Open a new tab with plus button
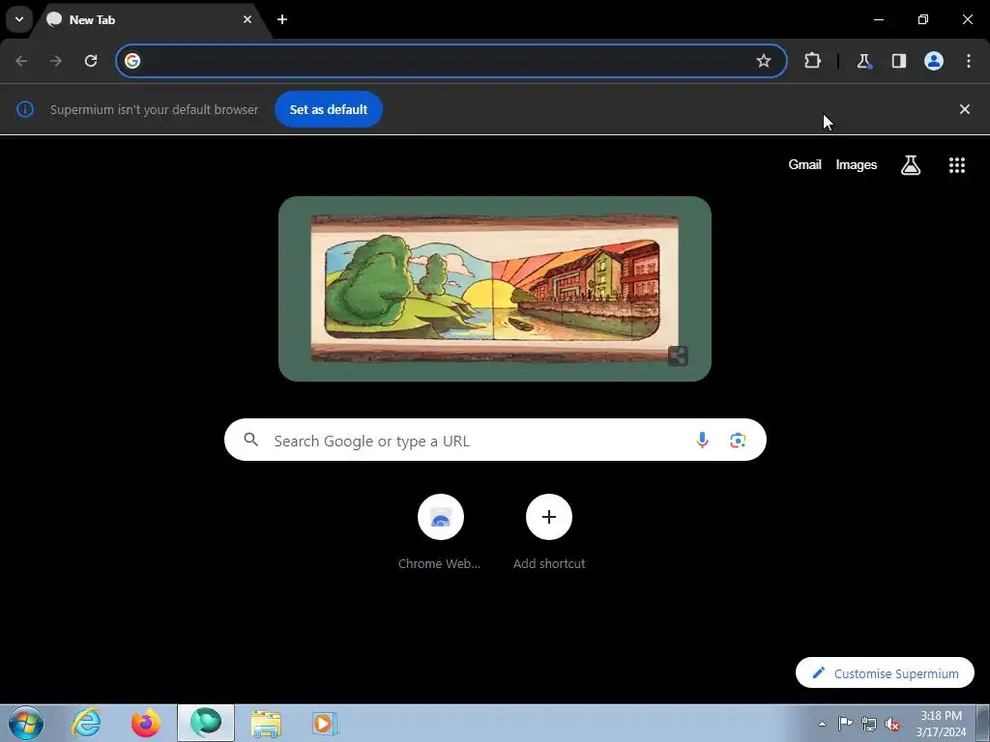The height and width of the screenshot is (742, 990). point(282,19)
